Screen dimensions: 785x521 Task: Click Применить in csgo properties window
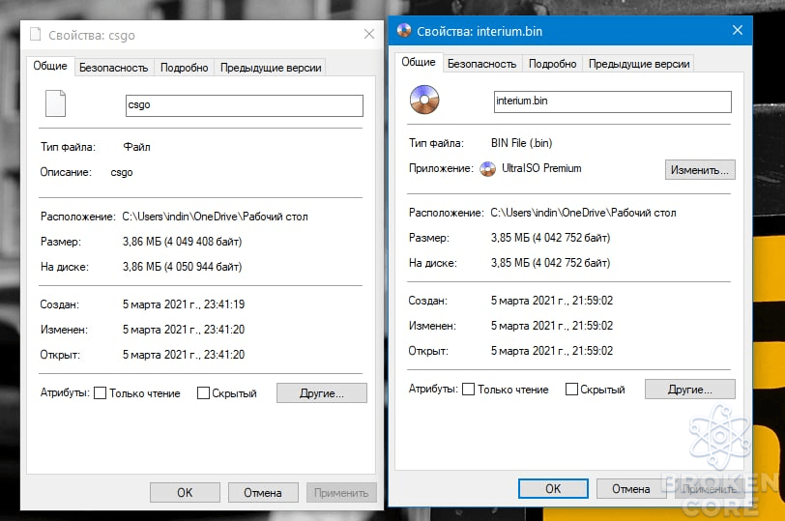pyautogui.click(x=341, y=493)
